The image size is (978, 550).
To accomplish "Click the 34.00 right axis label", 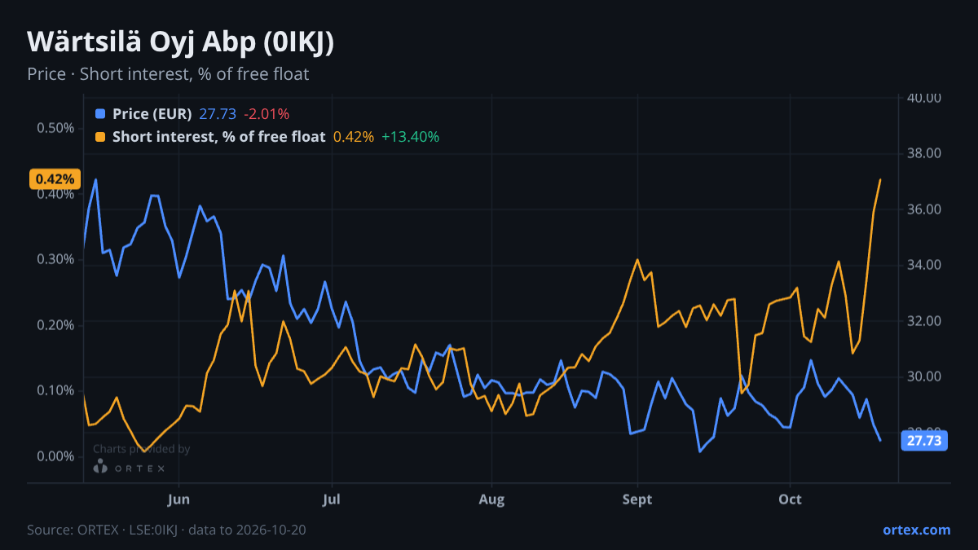I will [x=924, y=265].
